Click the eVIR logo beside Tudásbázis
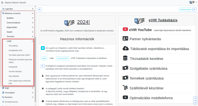This screenshot has height=106, width=198. [x=139, y=21]
